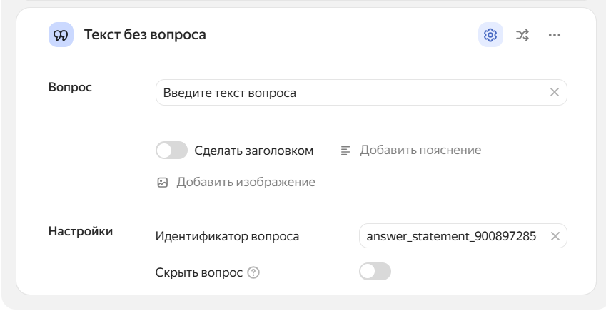Click the "Настройки" section label
The image size is (606, 311).
pos(80,231)
